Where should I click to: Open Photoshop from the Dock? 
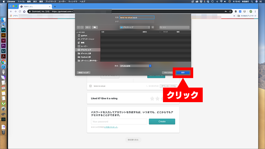3,30
